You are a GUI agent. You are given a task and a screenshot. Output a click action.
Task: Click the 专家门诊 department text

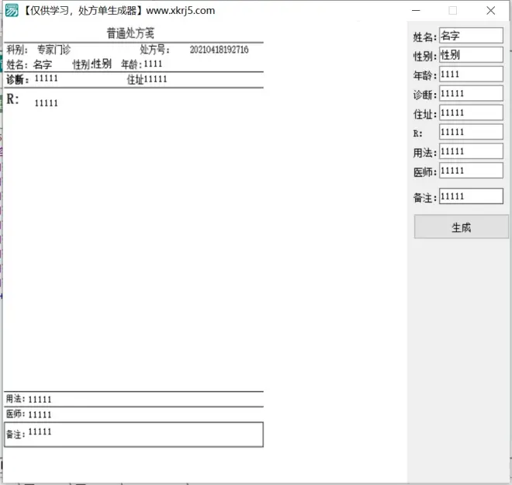(x=54, y=50)
